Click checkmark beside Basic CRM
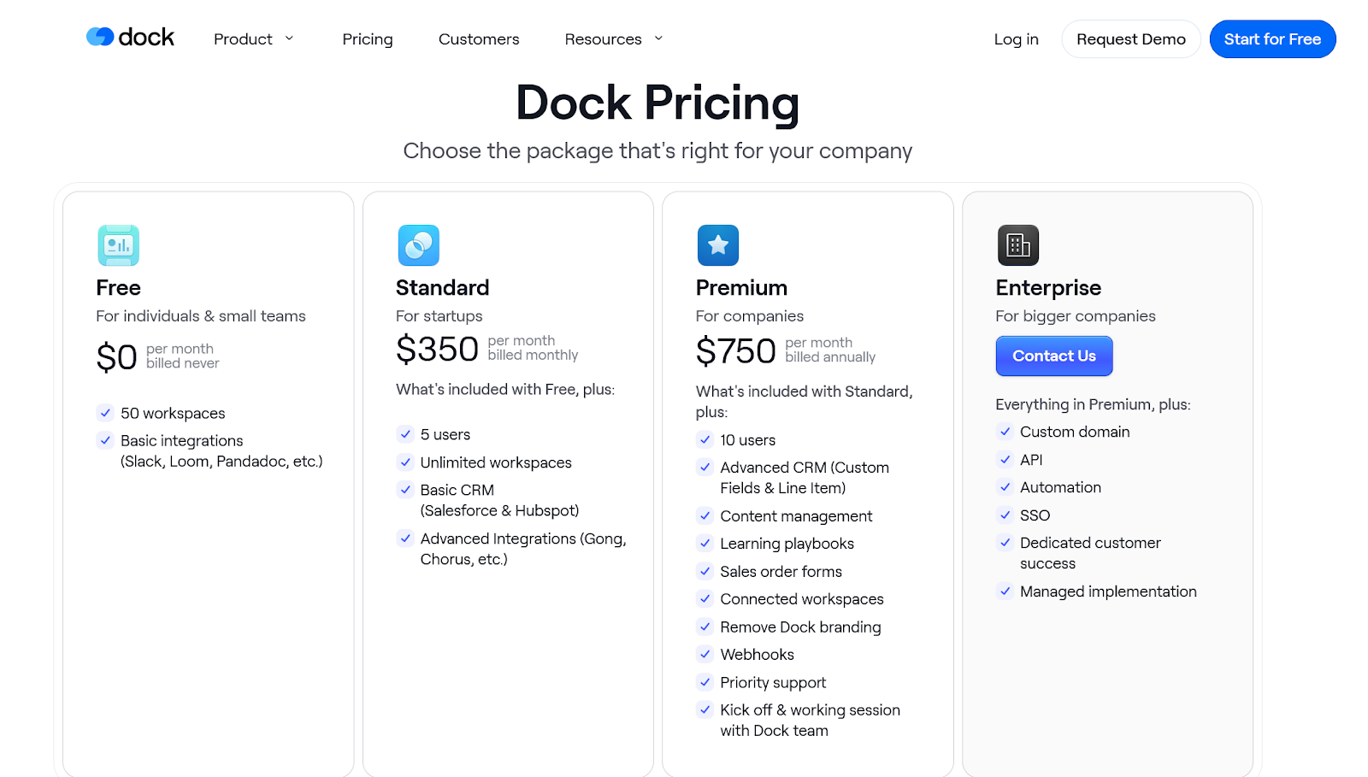 [405, 490]
